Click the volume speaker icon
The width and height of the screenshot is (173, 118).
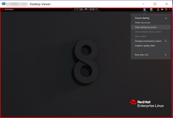[162, 10]
